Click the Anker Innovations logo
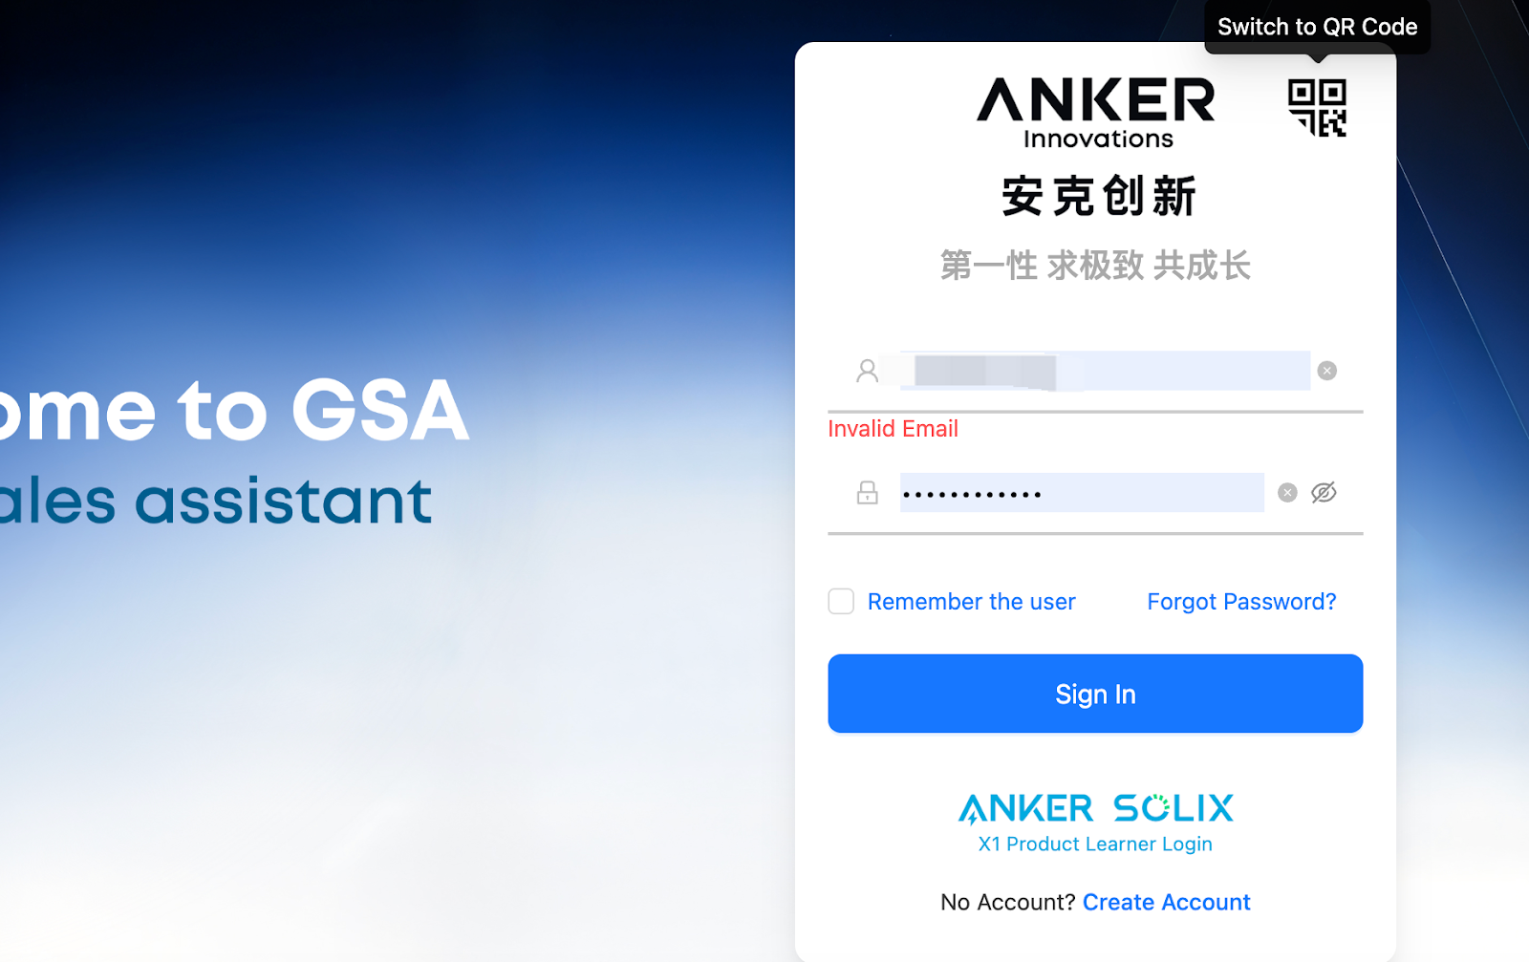Viewport: 1529px width, 962px height. click(x=1095, y=113)
